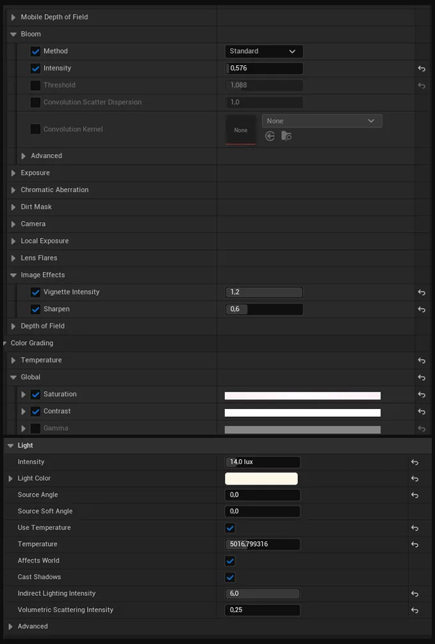
Task: Reset Bloom Threshold to default
Action: [422, 85]
